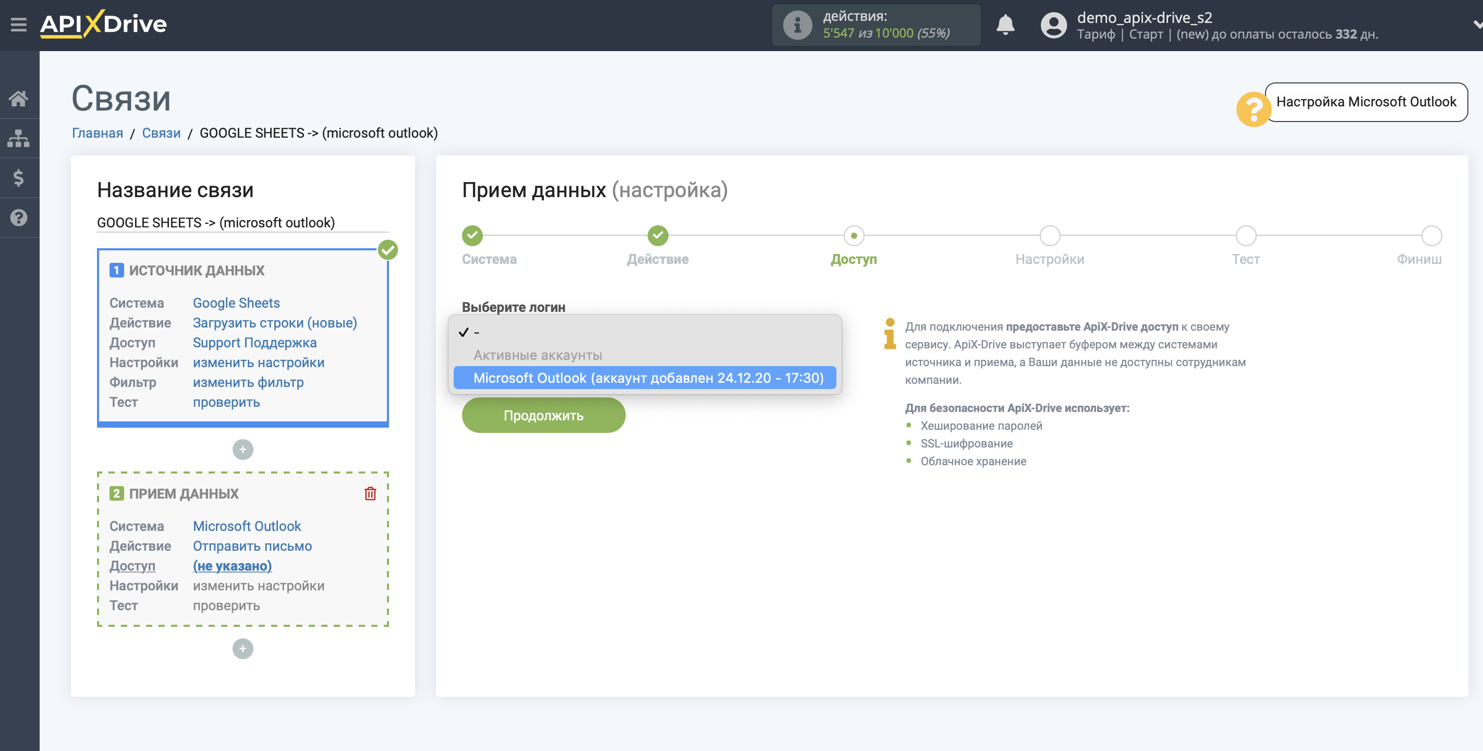Click the user avatar icon
This screenshot has height=751, width=1483.
click(x=1053, y=25)
